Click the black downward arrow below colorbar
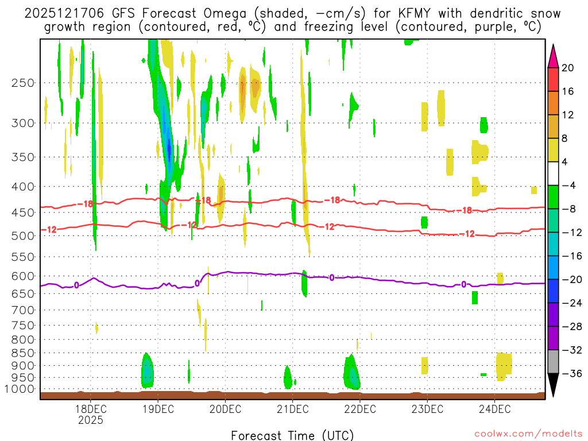This screenshot has width=588, height=441. [553, 385]
